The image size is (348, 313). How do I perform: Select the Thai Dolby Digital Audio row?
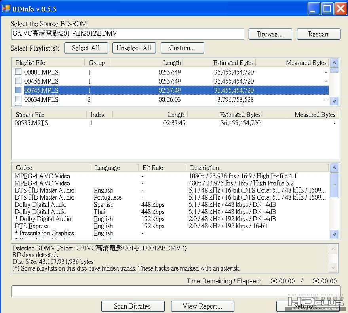171,212
